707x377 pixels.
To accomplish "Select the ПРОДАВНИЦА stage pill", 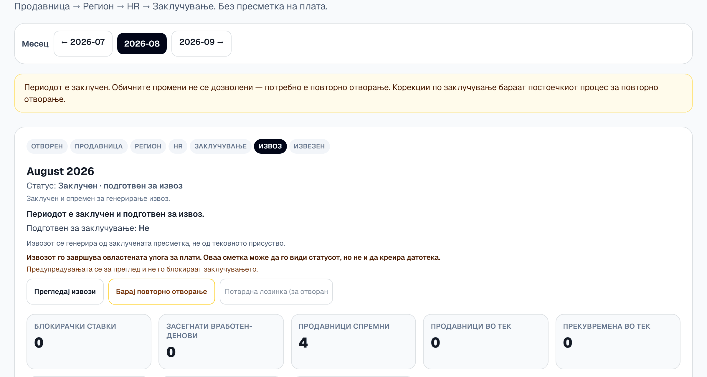I will coord(99,146).
